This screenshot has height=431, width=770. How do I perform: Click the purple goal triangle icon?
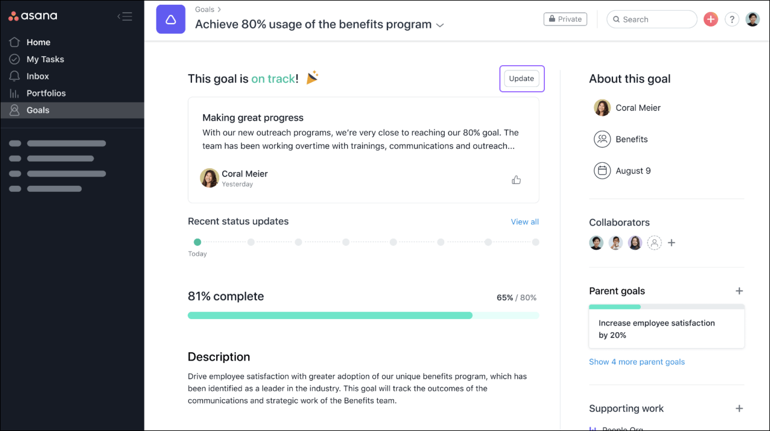pos(171,20)
